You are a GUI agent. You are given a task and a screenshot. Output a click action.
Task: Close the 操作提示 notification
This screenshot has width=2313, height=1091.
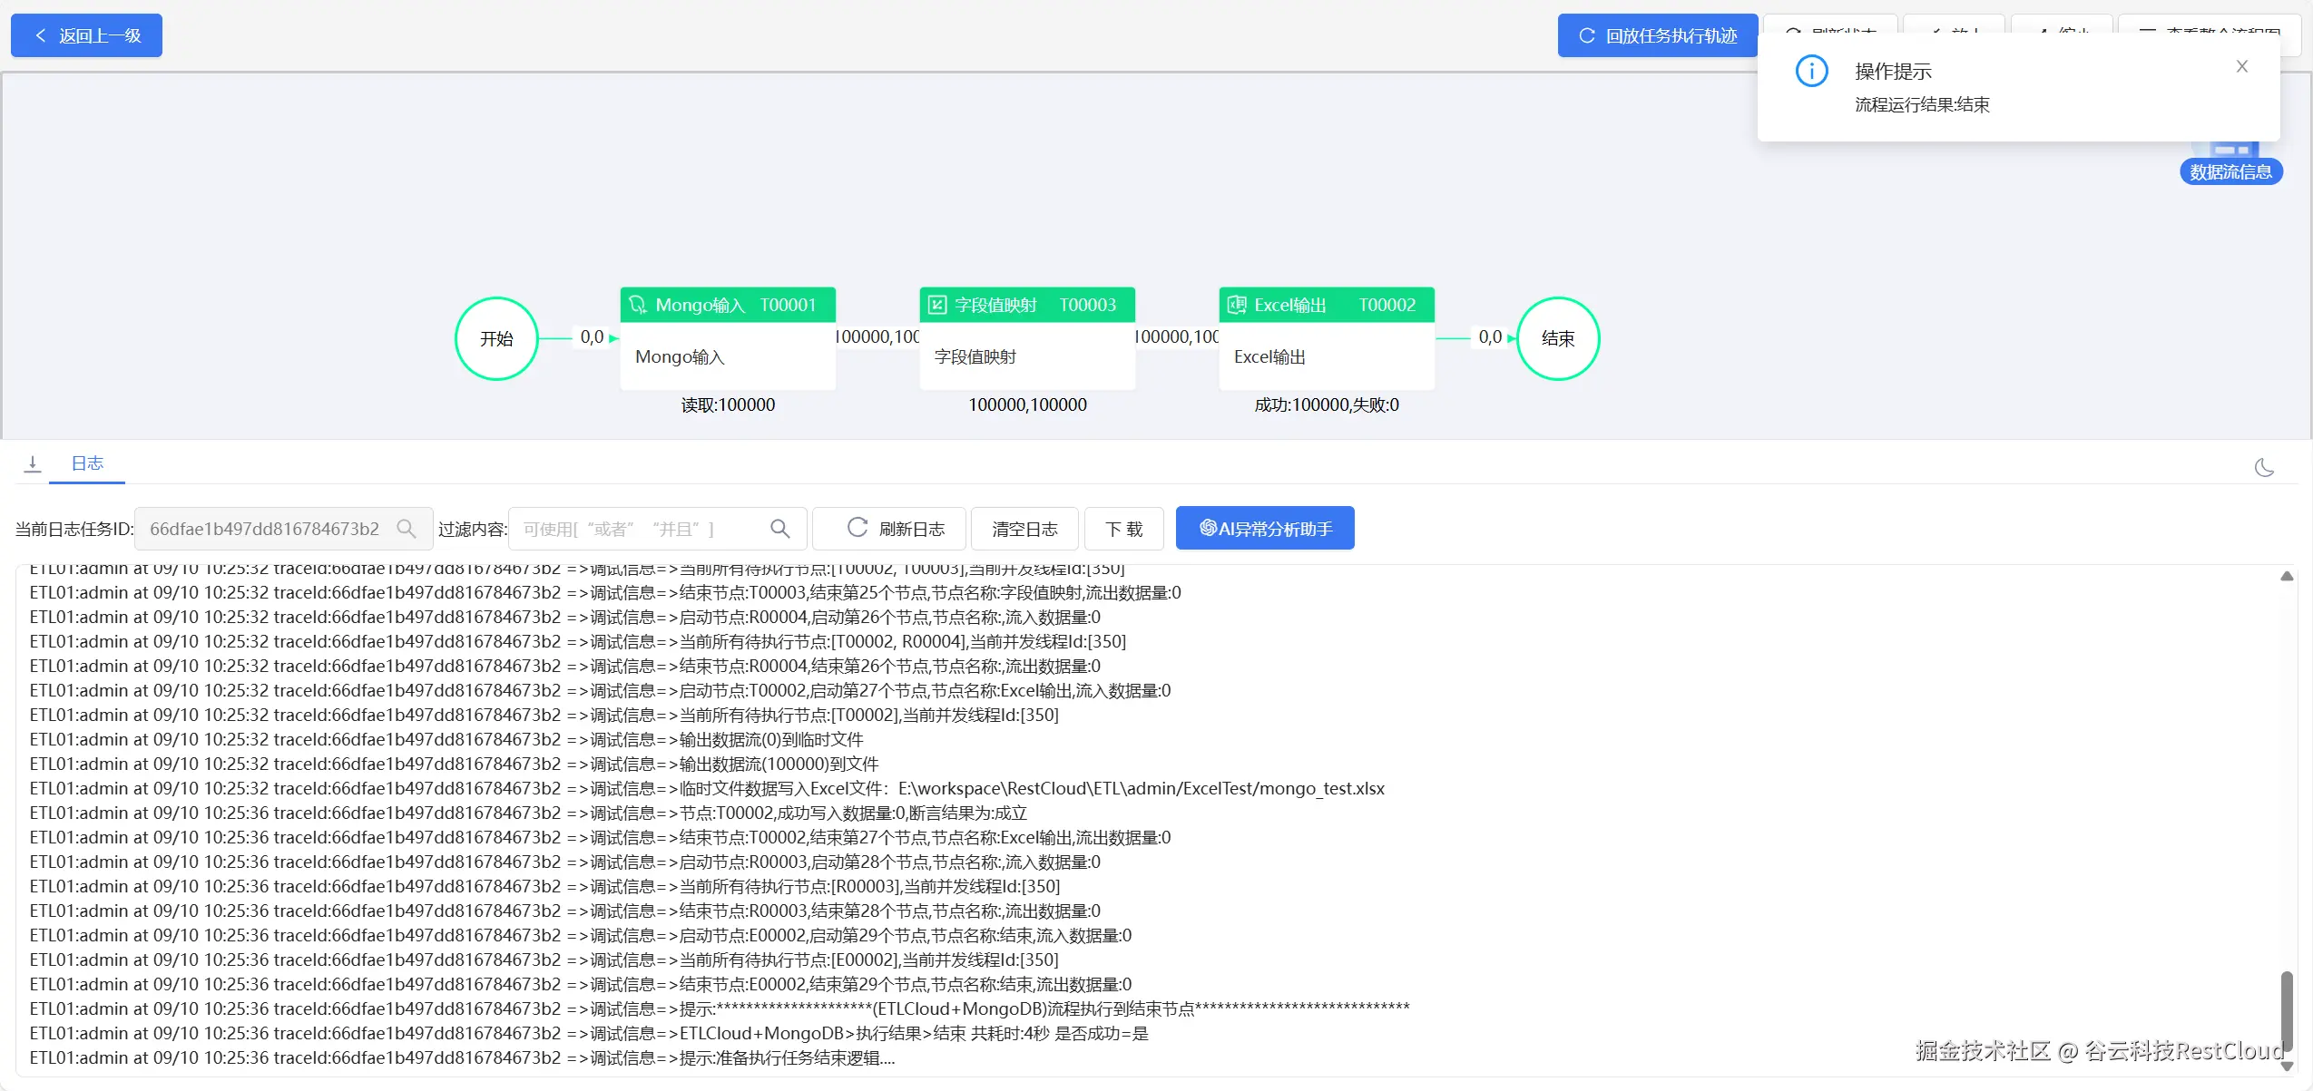click(2242, 66)
